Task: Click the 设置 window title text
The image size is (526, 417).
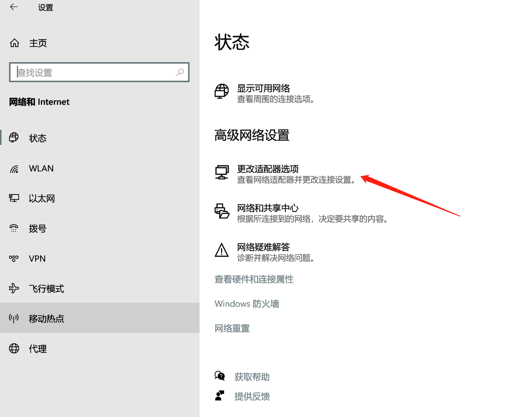Action: pos(46,8)
